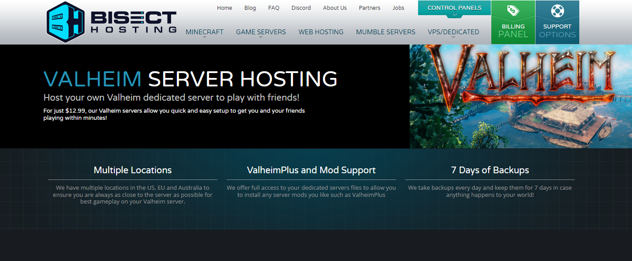Open the Partners link
Viewport: 632px width, 261px height.
[369, 8]
